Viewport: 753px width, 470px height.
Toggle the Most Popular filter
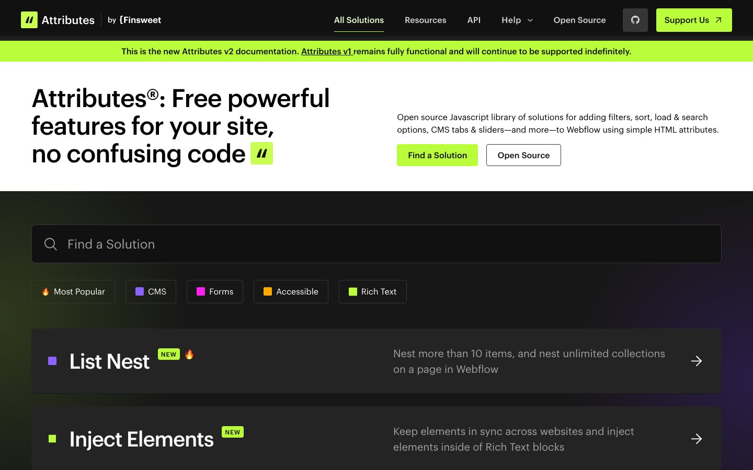(73, 291)
